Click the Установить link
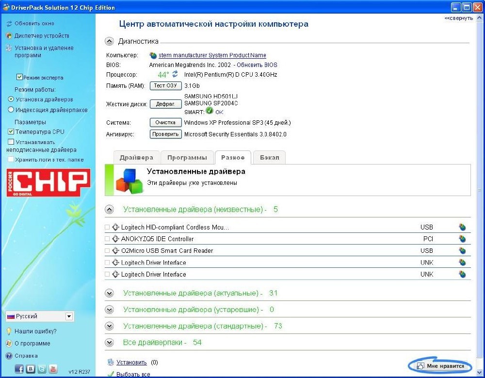This screenshot has width=485, height=378. click(131, 362)
